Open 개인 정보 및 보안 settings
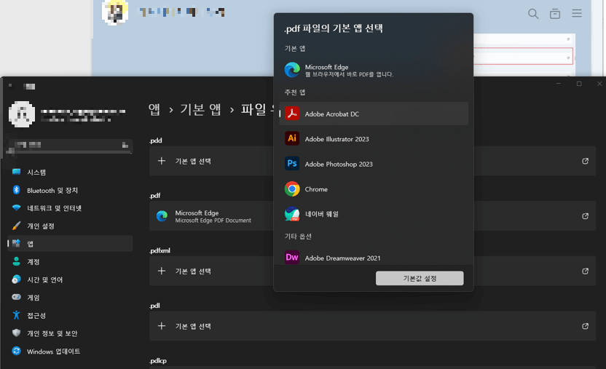Image resolution: width=606 pixels, height=369 pixels. [70, 333]
